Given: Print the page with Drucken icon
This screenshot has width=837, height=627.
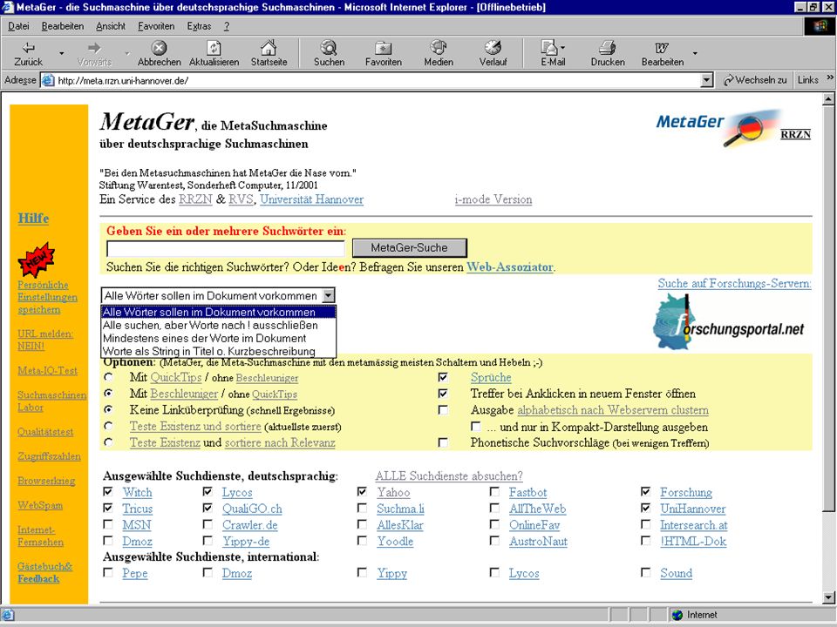Looking at the screenshot, I should 608,48.
